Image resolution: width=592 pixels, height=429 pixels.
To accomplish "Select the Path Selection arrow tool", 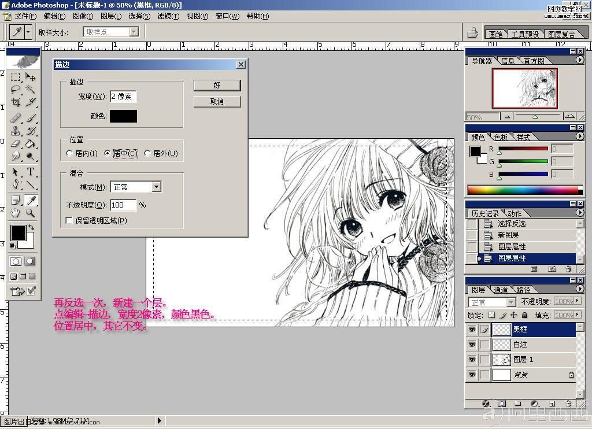I will coord(15,172).
